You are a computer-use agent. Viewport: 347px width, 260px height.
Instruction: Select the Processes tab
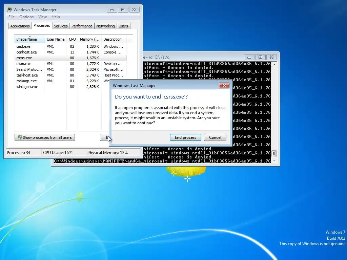[42, 25]
